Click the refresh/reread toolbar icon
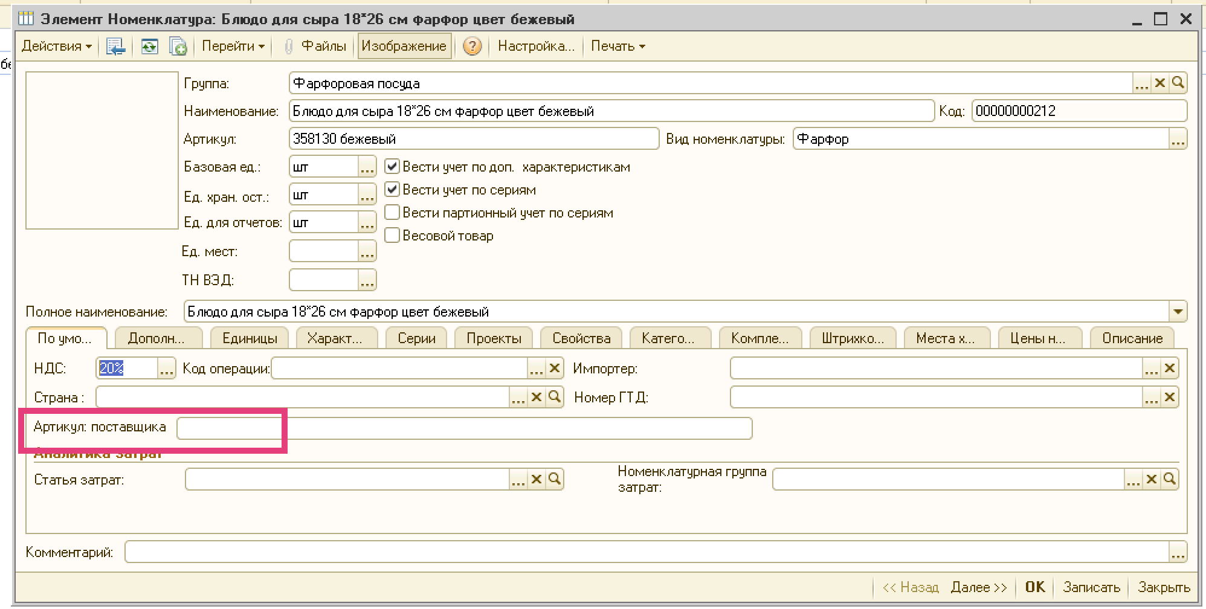This screenshot has height=609, width=1206. [x=149, y=47]
